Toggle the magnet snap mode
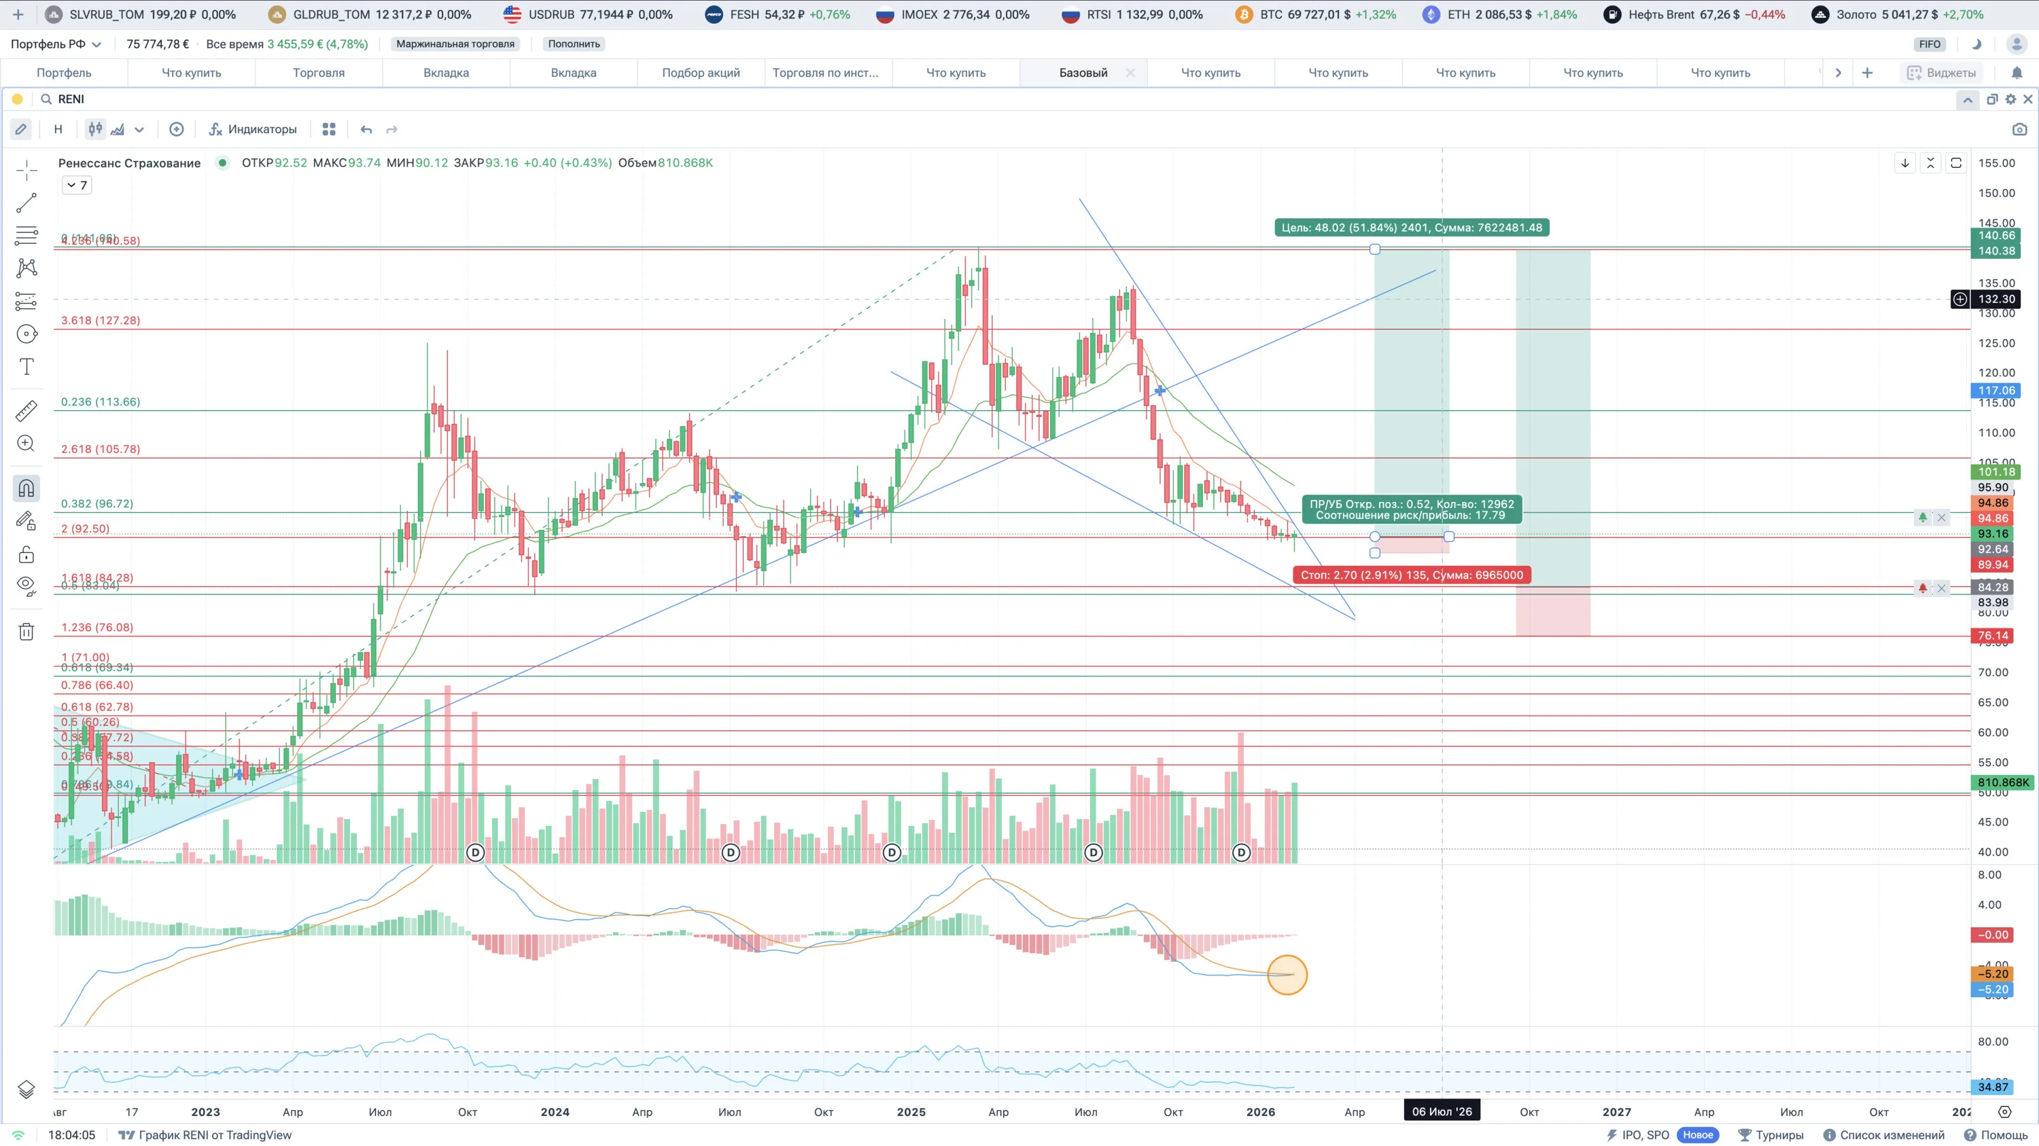Viewport: 2039px width, 1146px height. click(26, 488)
